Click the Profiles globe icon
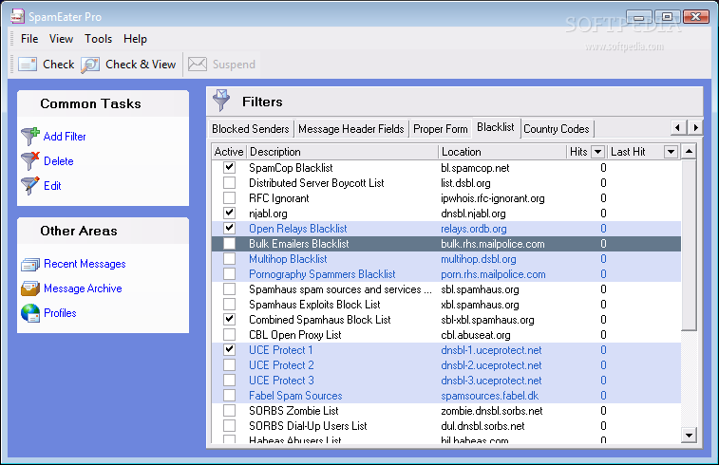This screenshot has height=465, width=719. pos(30,313)
